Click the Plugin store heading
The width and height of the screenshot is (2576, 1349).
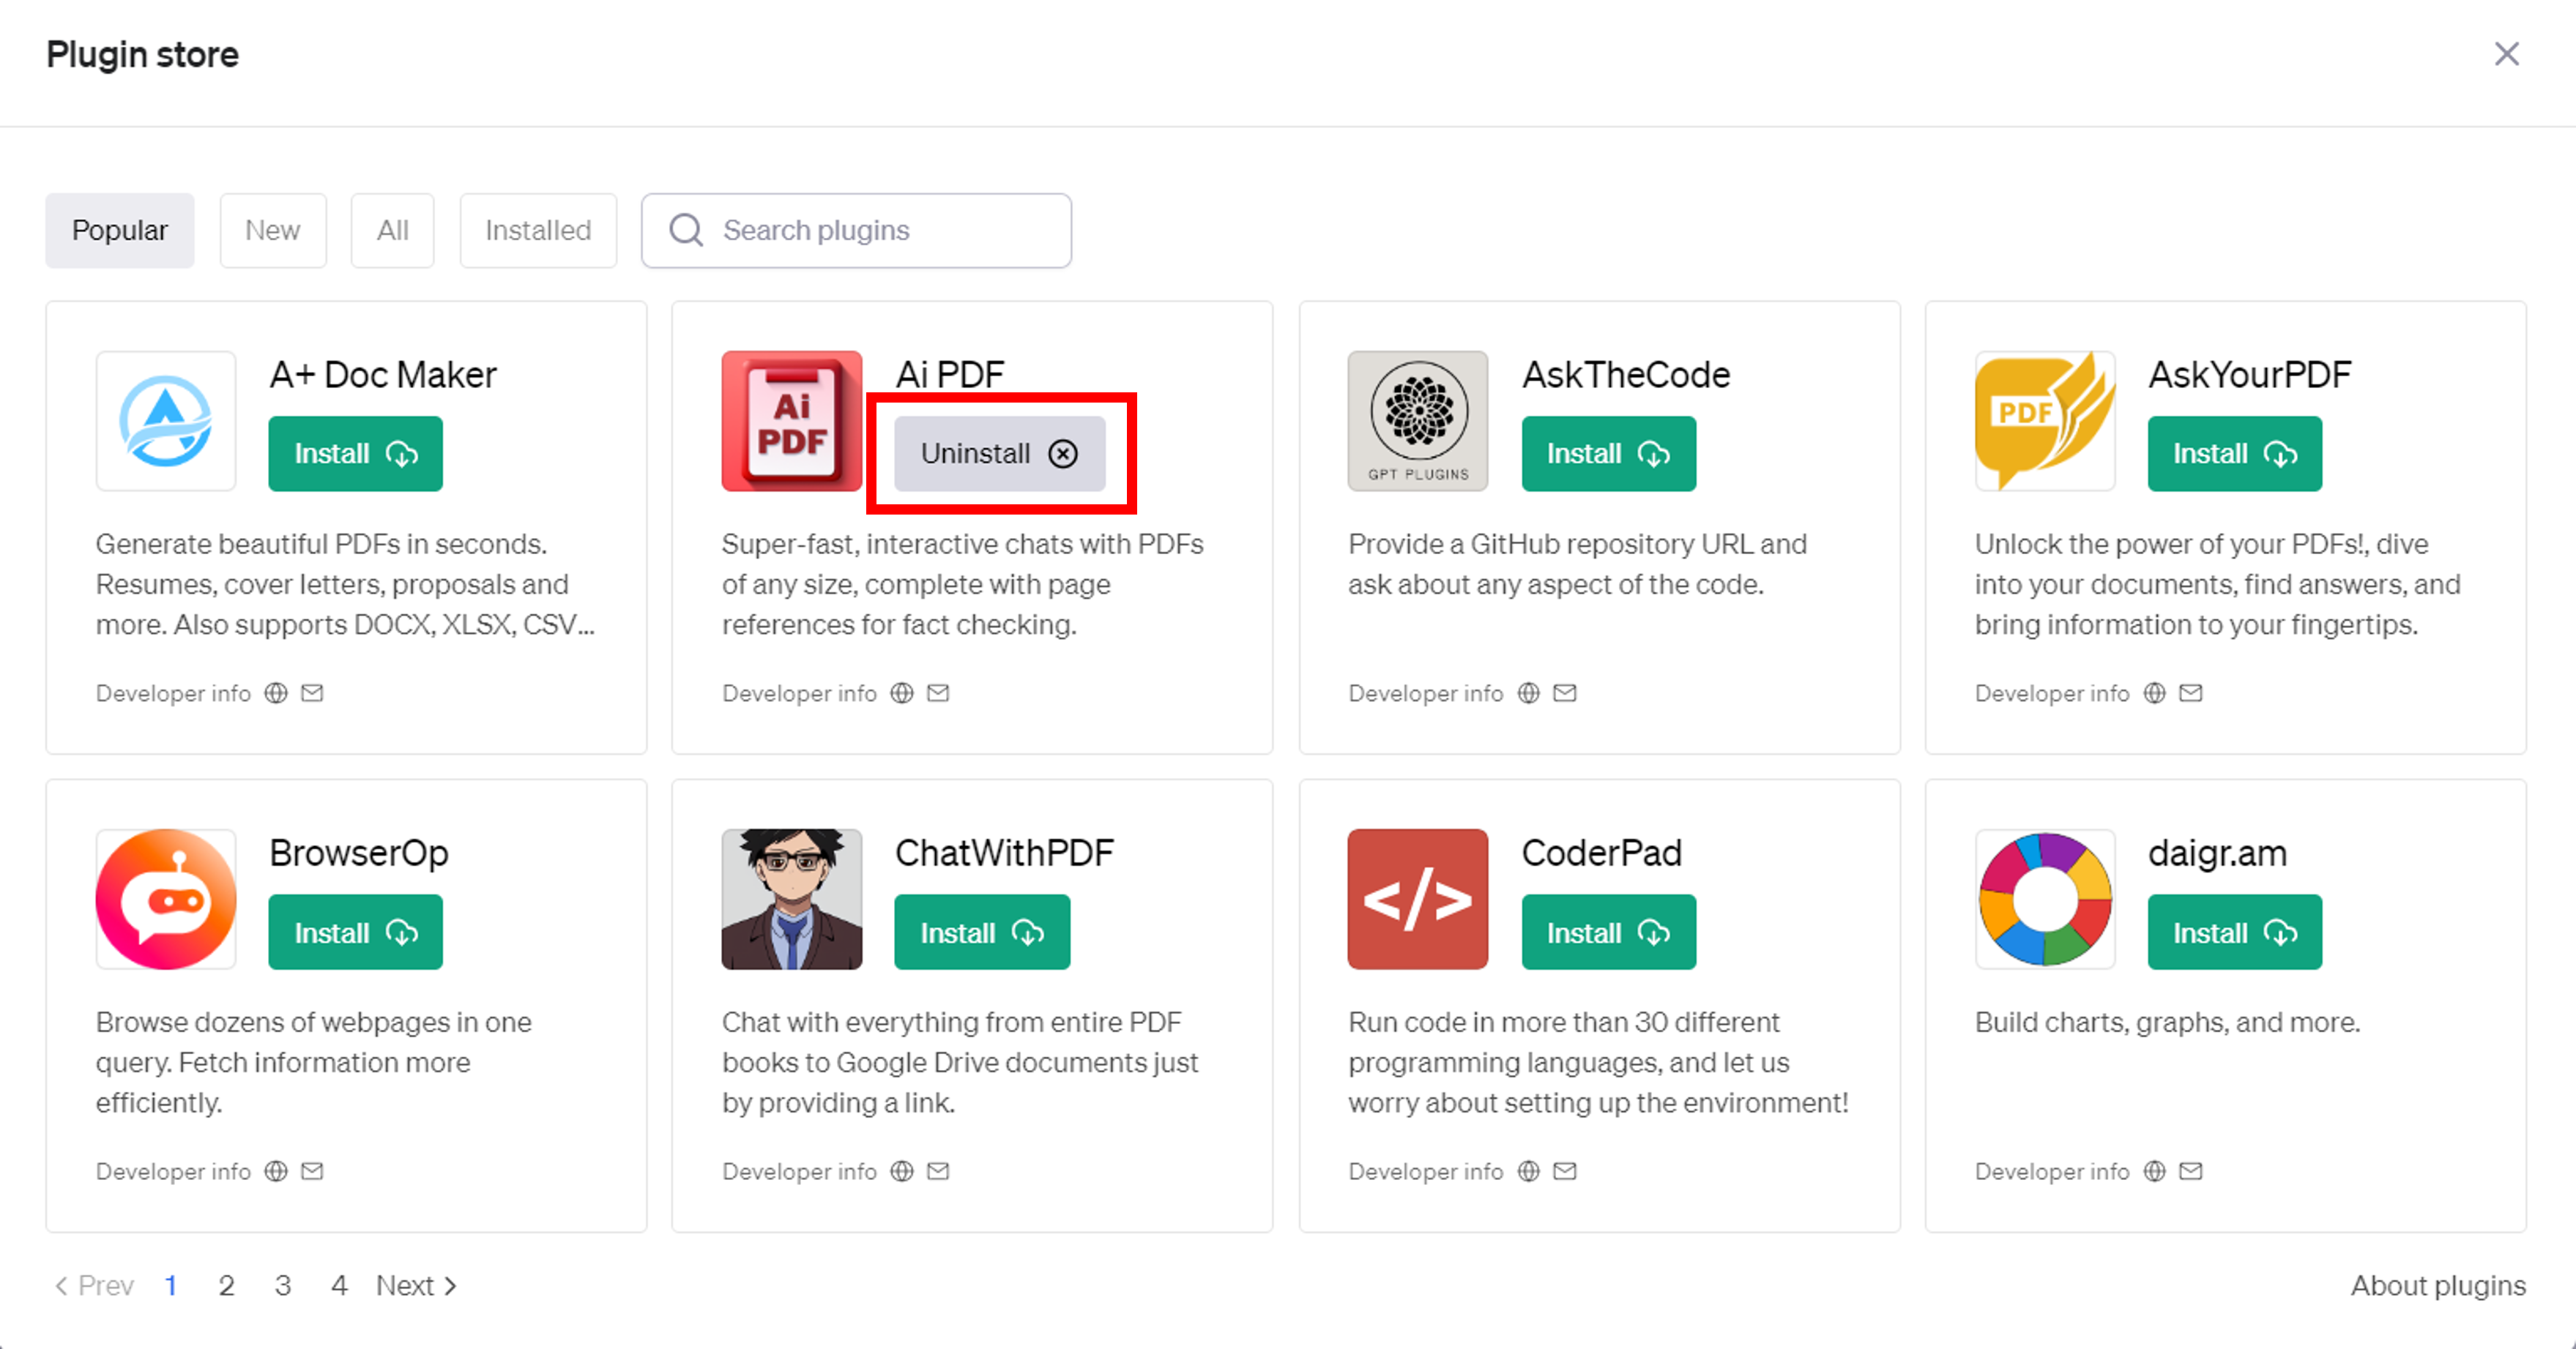click(x=142, y=55)
